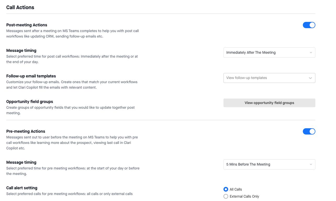
Task: Click the Pre-meeting Actions label
Action: point(26,131)
